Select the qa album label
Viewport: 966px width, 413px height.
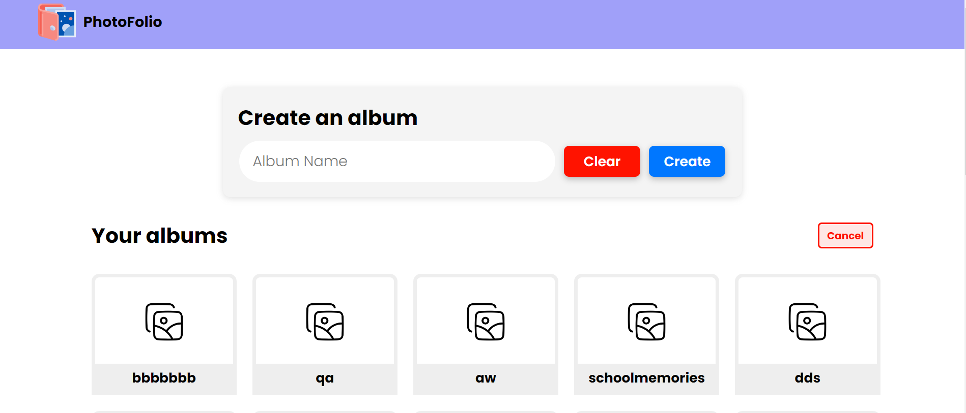pos(325,378)
